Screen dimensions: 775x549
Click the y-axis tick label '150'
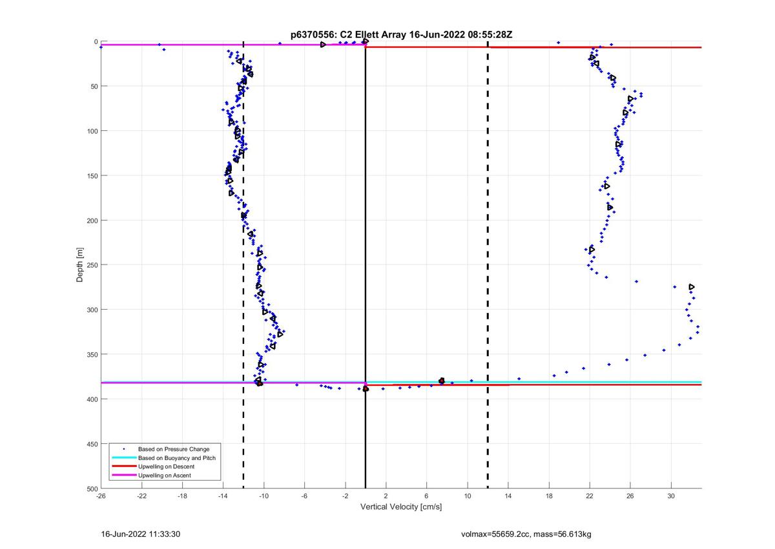[92, 175]
